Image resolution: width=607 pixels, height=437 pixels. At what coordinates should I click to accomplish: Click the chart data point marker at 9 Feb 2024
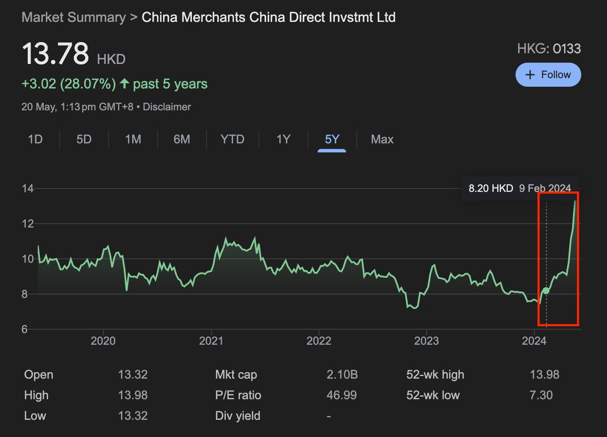pos(546,291)
